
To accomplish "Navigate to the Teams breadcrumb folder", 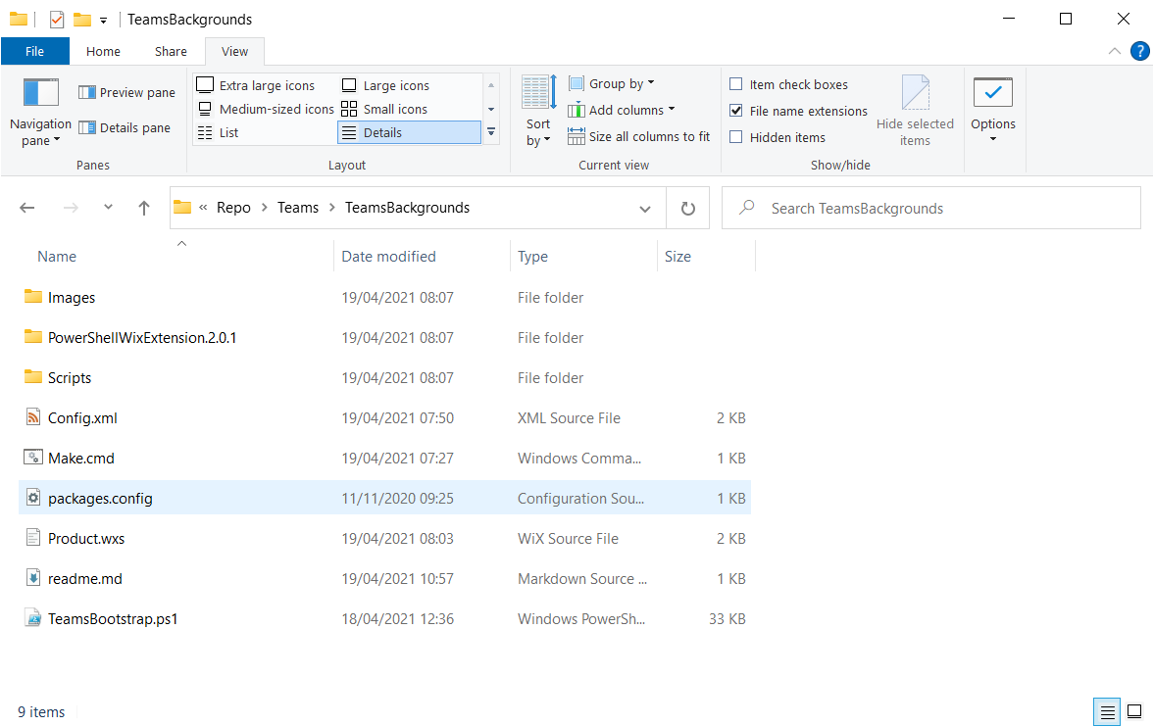I will 297,208.
